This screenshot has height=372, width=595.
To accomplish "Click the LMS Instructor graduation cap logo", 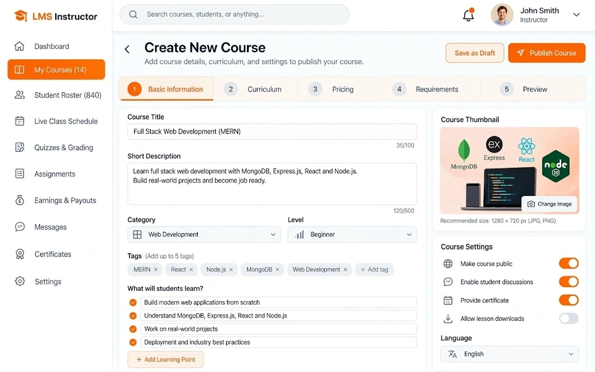I will point(20,16).
